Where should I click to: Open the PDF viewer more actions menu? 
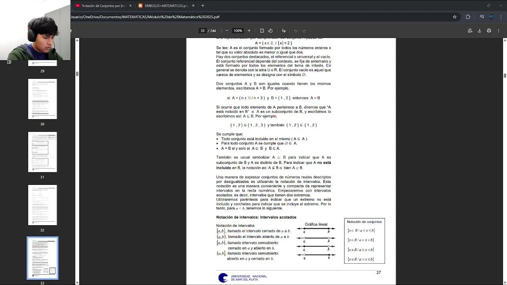click(498, 30)
